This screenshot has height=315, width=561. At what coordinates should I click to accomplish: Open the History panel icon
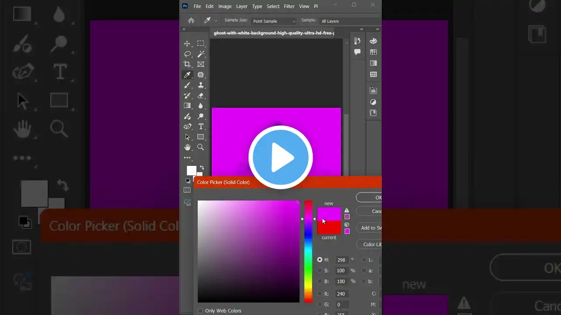357,41
